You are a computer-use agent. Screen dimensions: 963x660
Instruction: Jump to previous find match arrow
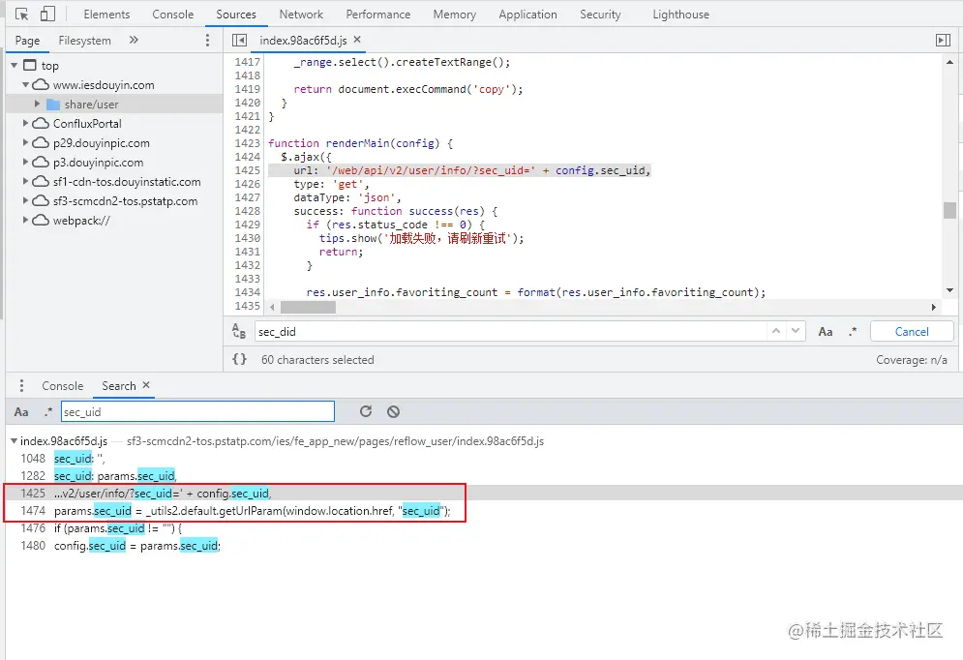pyautogui.click(x=775, y=331)
